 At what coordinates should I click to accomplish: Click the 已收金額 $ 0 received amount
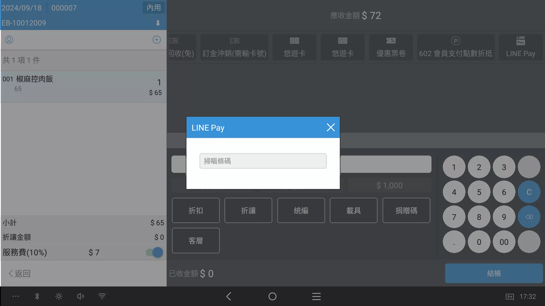pos(191,273)
